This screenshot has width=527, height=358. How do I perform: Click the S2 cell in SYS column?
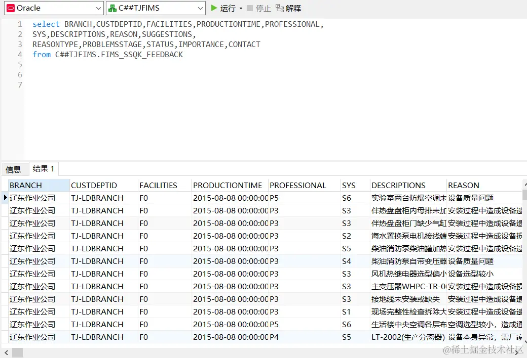[x=355, y=236]
